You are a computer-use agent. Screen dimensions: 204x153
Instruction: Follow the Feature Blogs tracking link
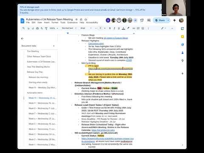coord(116,38)
